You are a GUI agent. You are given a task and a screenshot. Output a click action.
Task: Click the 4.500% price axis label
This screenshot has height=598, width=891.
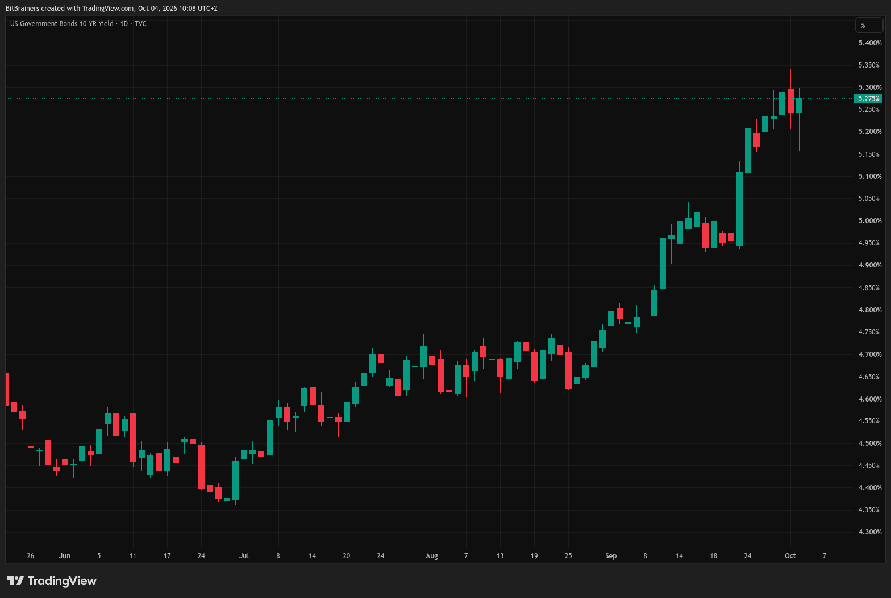coord(870,444)
